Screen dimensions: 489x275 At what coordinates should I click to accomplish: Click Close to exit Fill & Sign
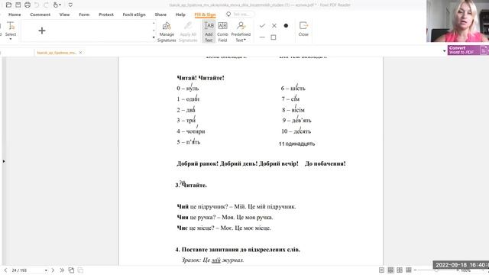click(303, 29)
